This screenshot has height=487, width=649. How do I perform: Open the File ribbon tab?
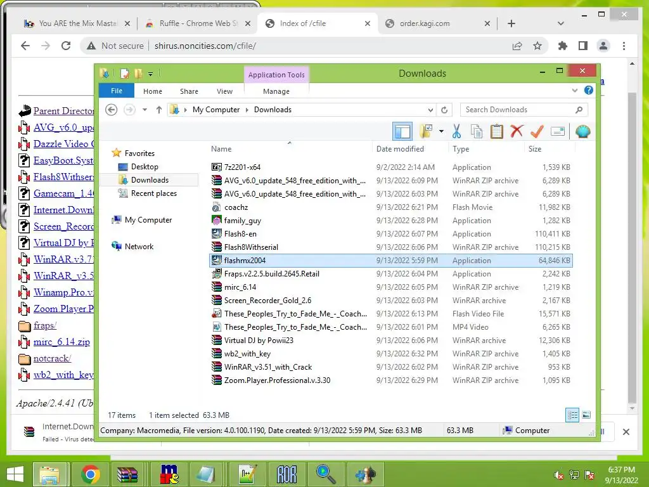pos(117,91)
